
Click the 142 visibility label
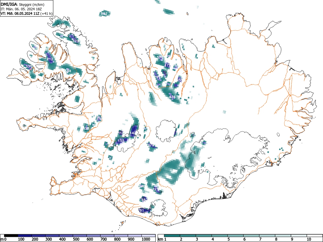[133, 133]
